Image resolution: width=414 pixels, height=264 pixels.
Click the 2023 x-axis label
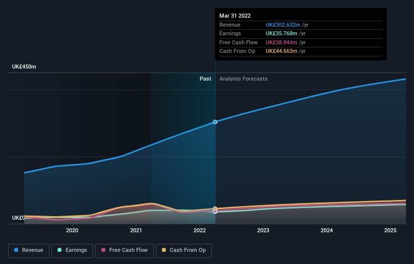click(263, 231)
